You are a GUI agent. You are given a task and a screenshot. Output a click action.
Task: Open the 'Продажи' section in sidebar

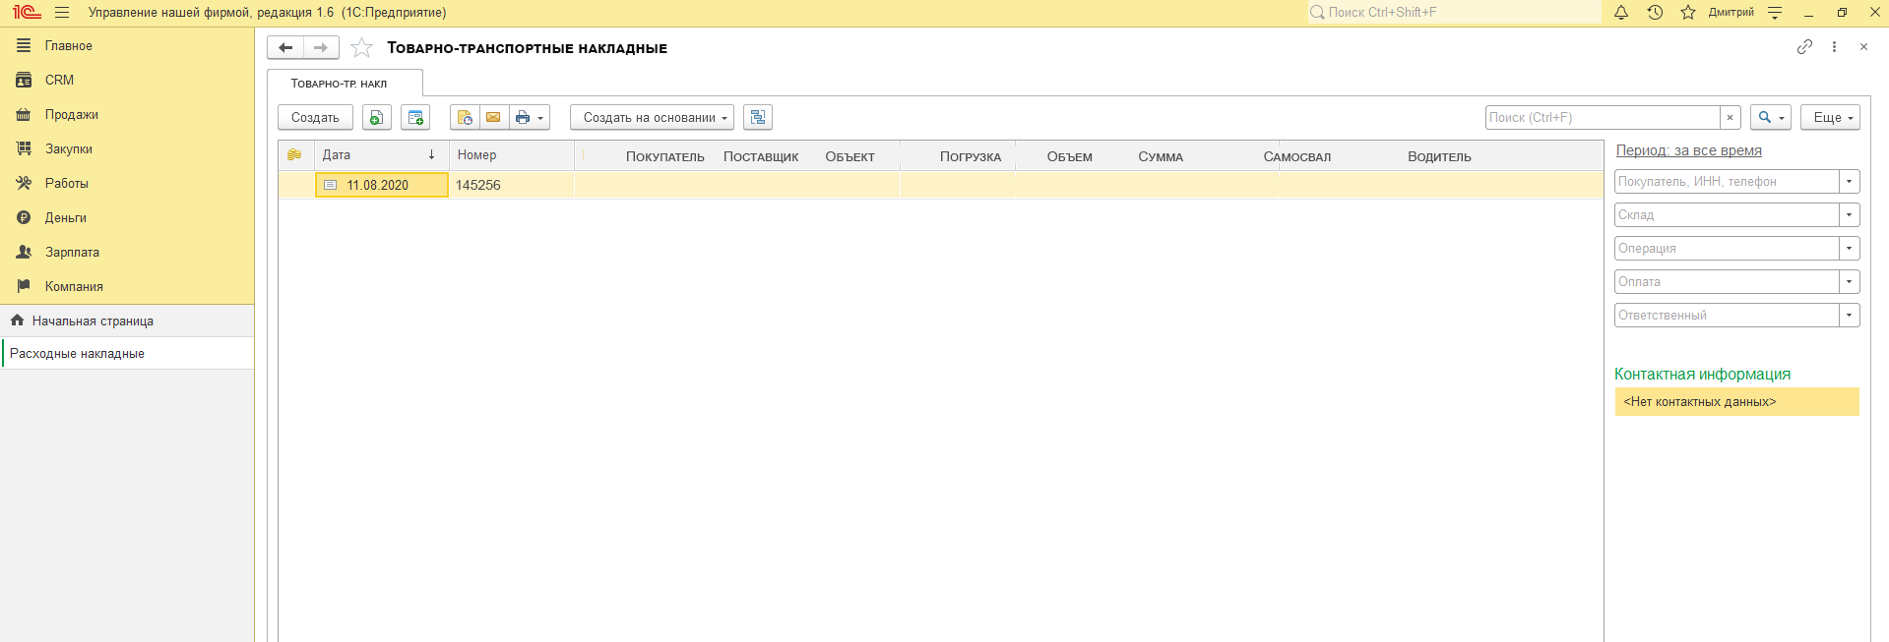coord(71,115)
